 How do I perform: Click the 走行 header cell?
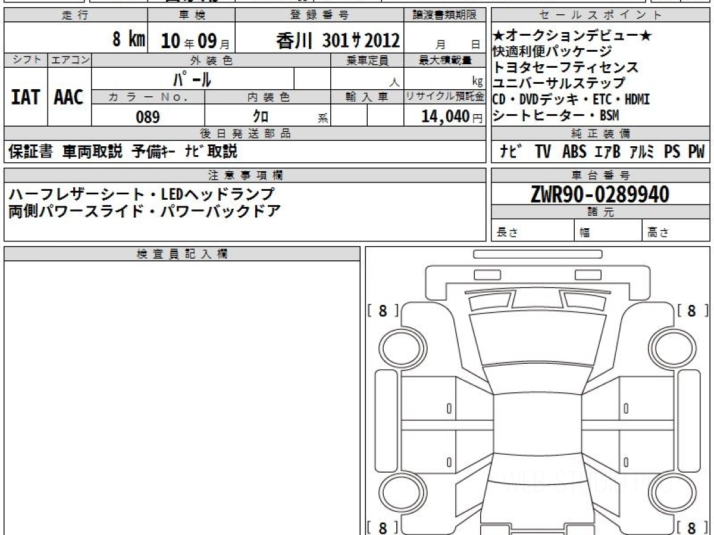(76, 15)
